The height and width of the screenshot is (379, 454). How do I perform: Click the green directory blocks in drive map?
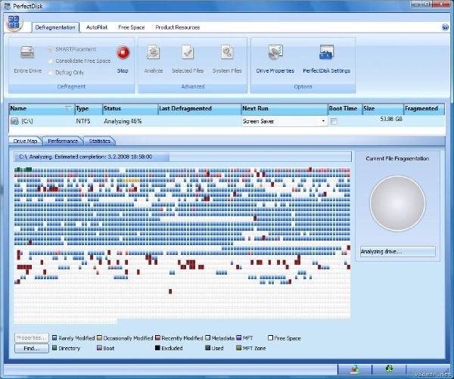[23, 169]
